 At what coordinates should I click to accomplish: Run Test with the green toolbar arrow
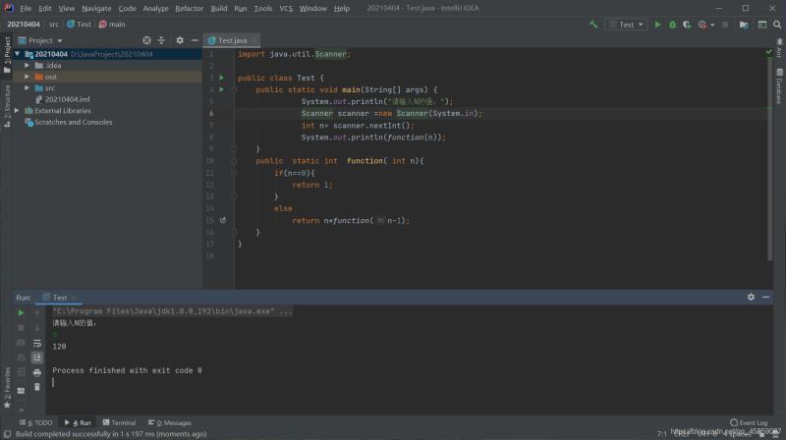(x=658, y=24)
